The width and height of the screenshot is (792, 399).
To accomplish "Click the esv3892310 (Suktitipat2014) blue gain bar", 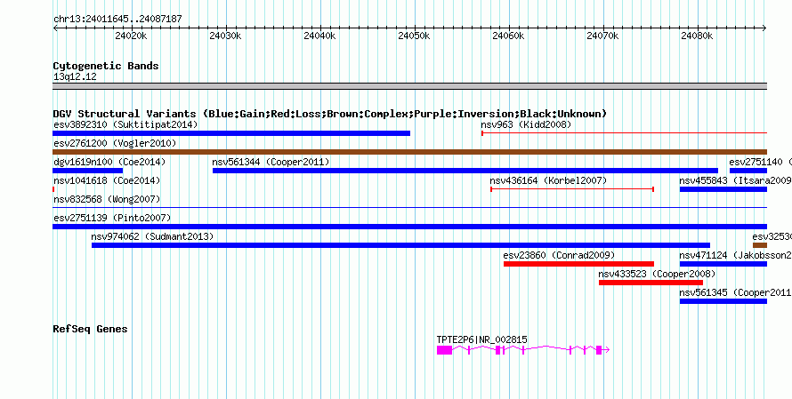I will point(231,133).
